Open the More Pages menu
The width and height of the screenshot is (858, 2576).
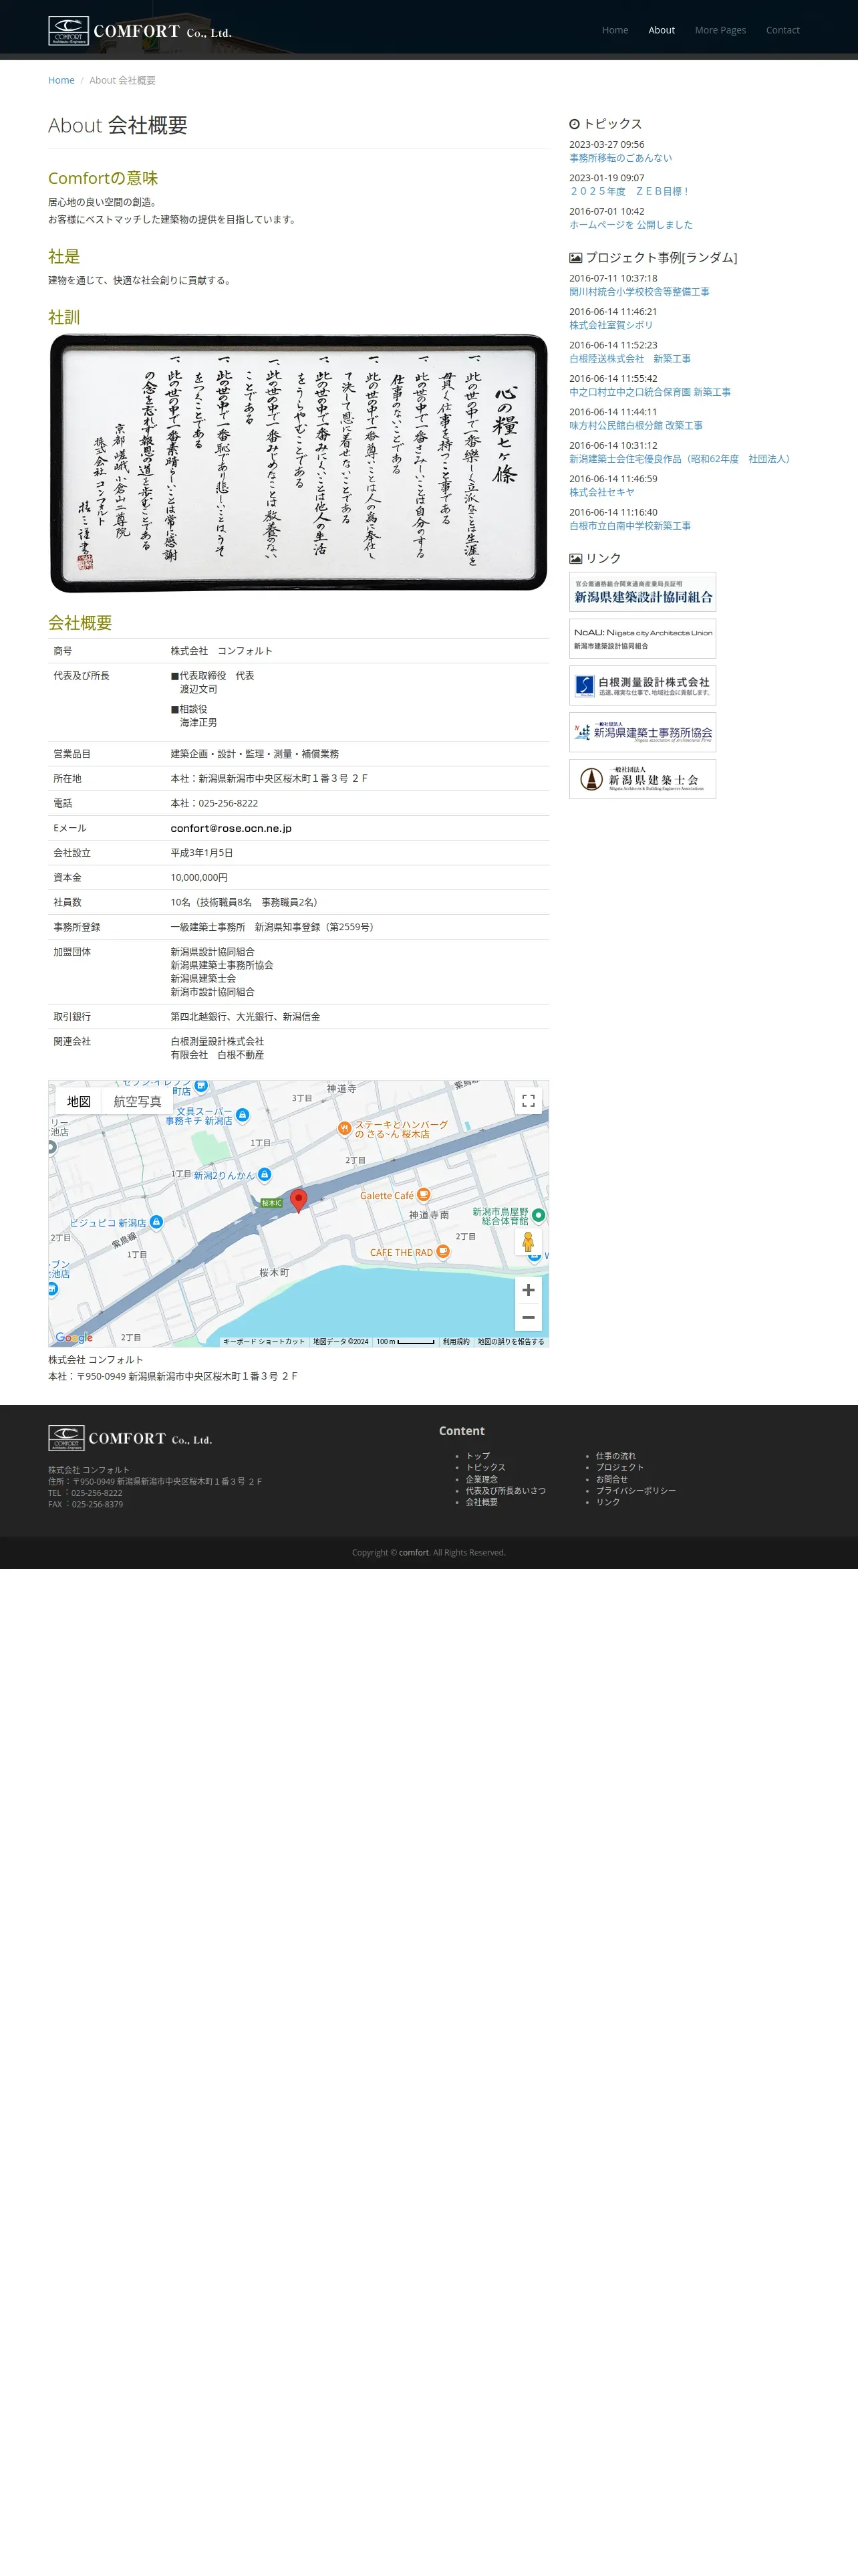pos(720,30)
